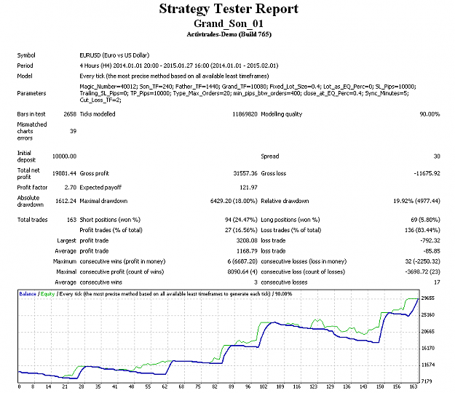The width and height of the screenshot is (455, 393).
Task: Click the Spread value 30
Action: (437, 156)
